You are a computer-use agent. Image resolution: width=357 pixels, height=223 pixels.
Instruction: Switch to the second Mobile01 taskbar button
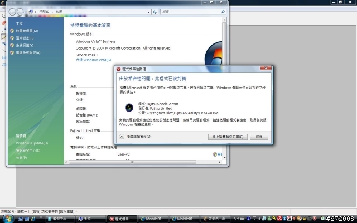pos(185,219)
